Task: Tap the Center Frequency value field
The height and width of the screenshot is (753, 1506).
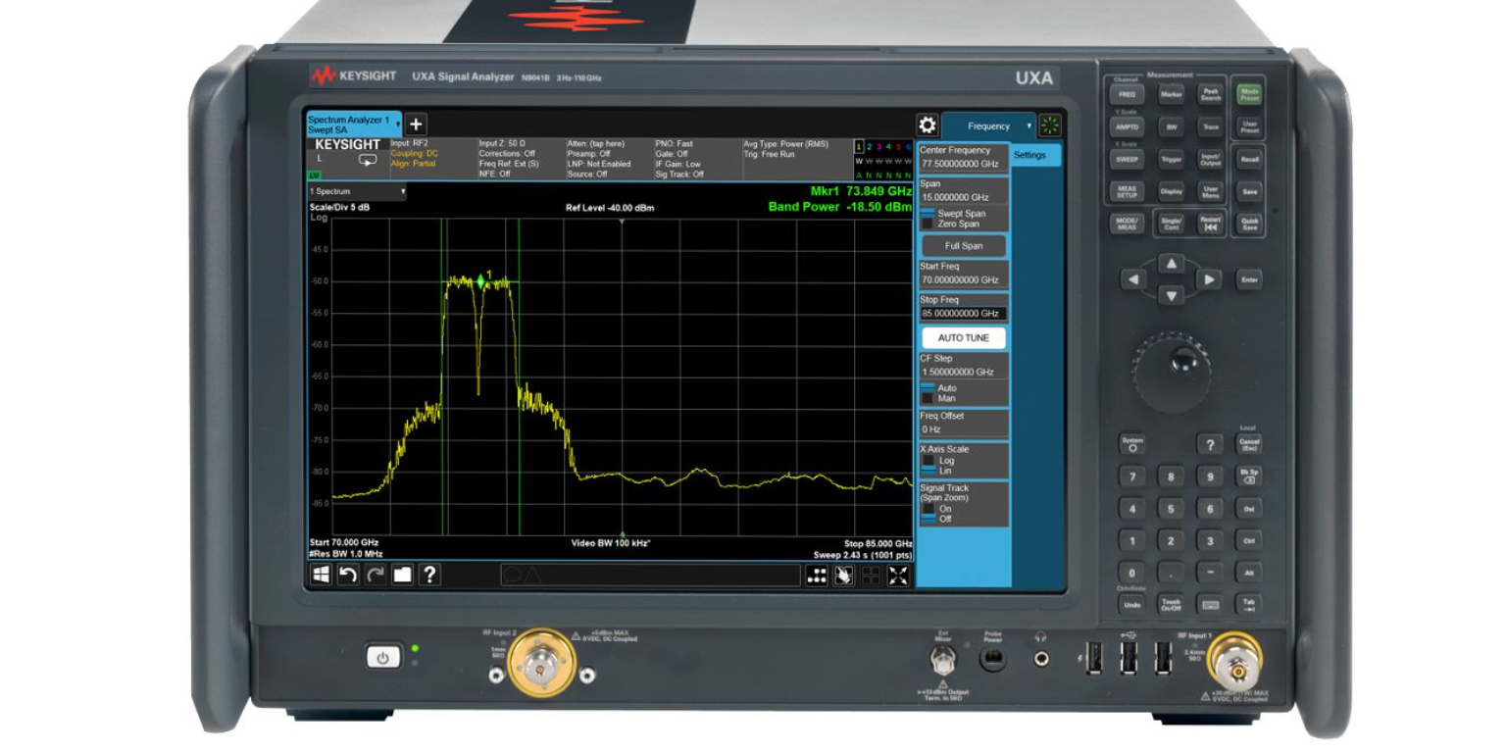Action: point(964,164)
